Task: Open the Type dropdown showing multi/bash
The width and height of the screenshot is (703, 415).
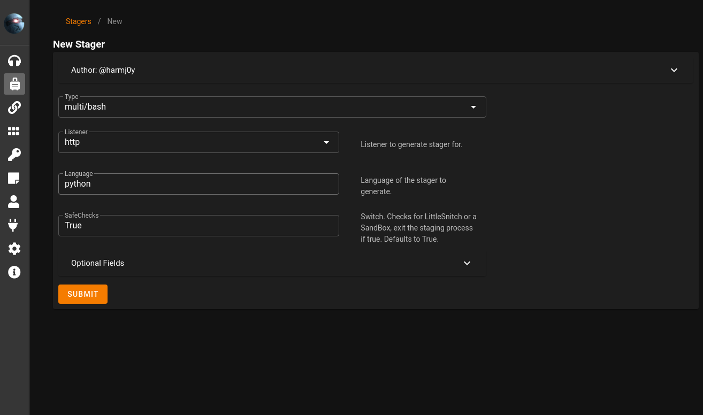Action: pos(272,107)
